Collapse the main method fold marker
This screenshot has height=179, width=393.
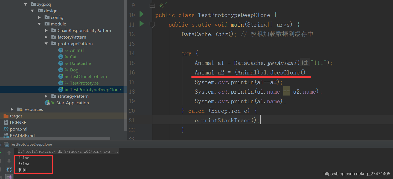tap(152, 24)
